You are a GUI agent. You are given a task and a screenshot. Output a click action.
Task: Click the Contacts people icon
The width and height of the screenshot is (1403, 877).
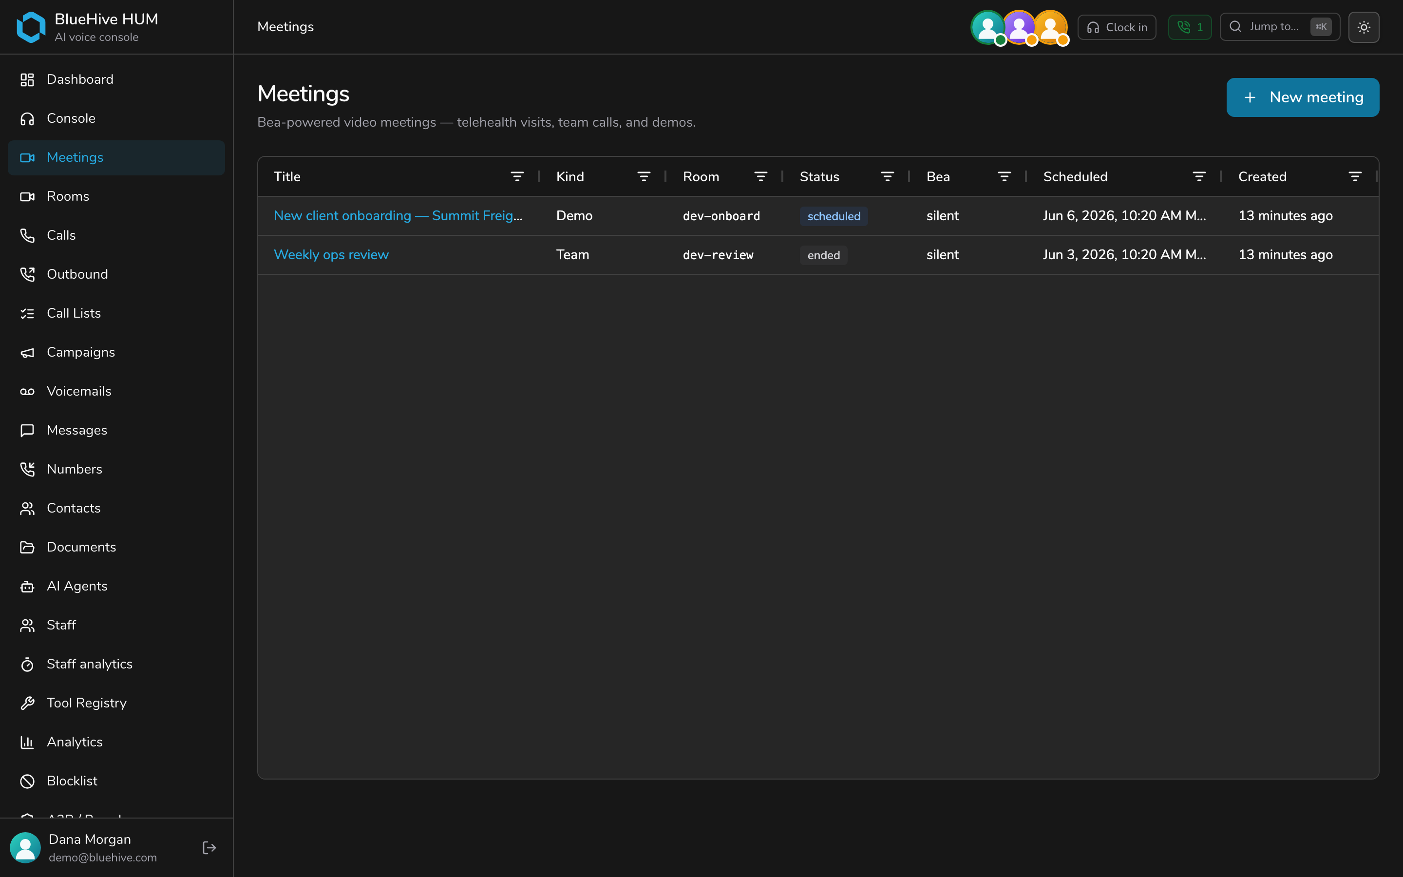(x=27, y=508)
